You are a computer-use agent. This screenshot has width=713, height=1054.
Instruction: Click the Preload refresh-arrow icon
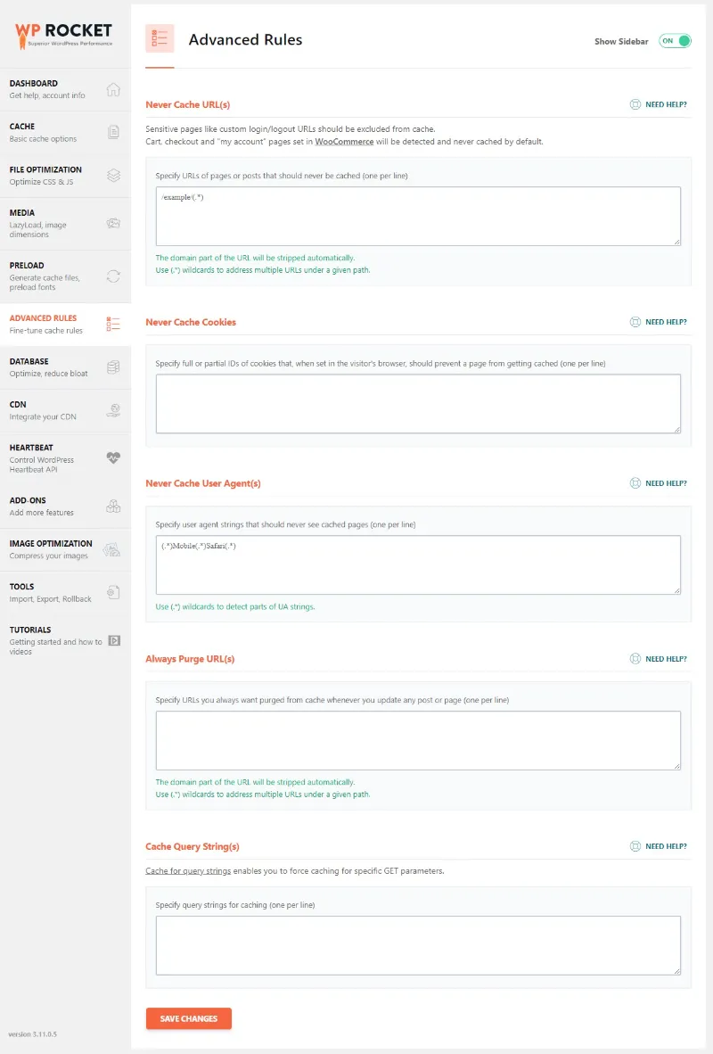coord(113,276)
